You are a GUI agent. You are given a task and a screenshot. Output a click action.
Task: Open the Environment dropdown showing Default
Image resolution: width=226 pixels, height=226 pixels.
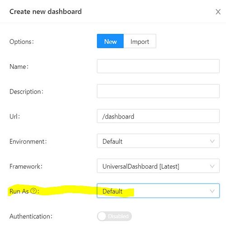[x=158, y=141]
